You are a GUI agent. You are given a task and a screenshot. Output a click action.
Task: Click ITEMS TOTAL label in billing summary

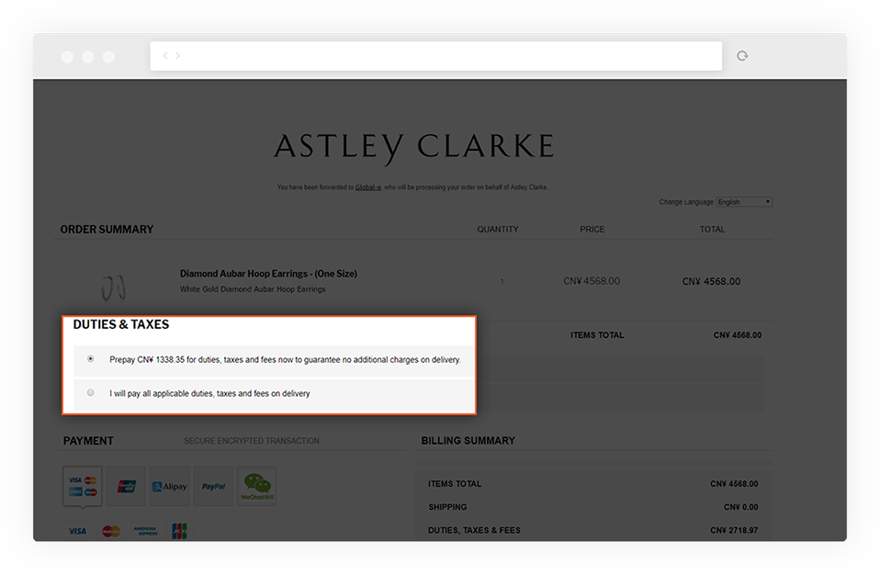455,484
